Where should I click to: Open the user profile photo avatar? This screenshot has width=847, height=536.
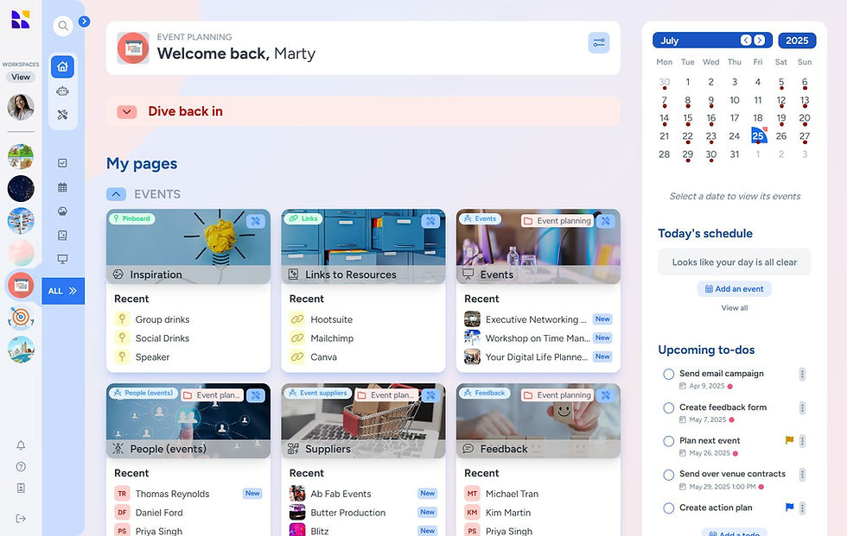tap(21, 107)
